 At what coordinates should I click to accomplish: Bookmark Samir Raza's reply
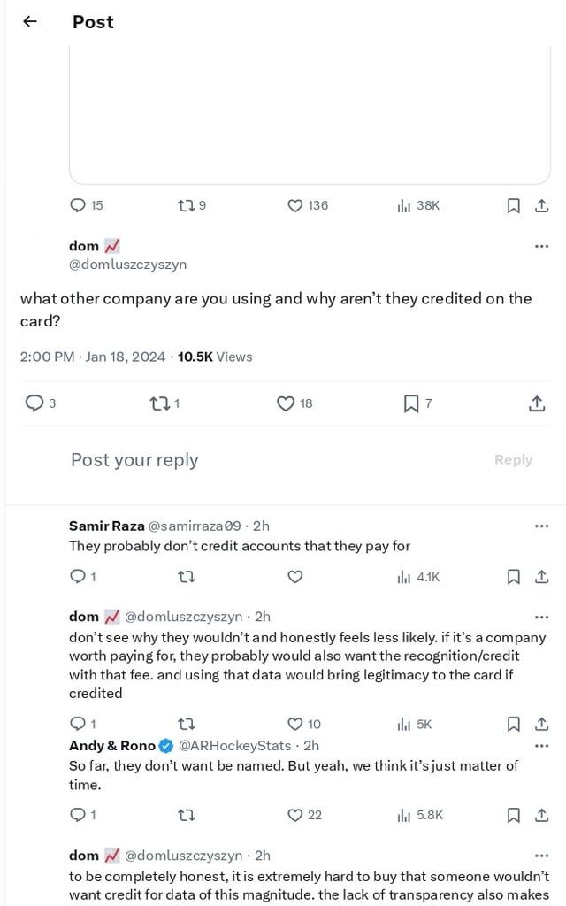click(x=513, y=577)
